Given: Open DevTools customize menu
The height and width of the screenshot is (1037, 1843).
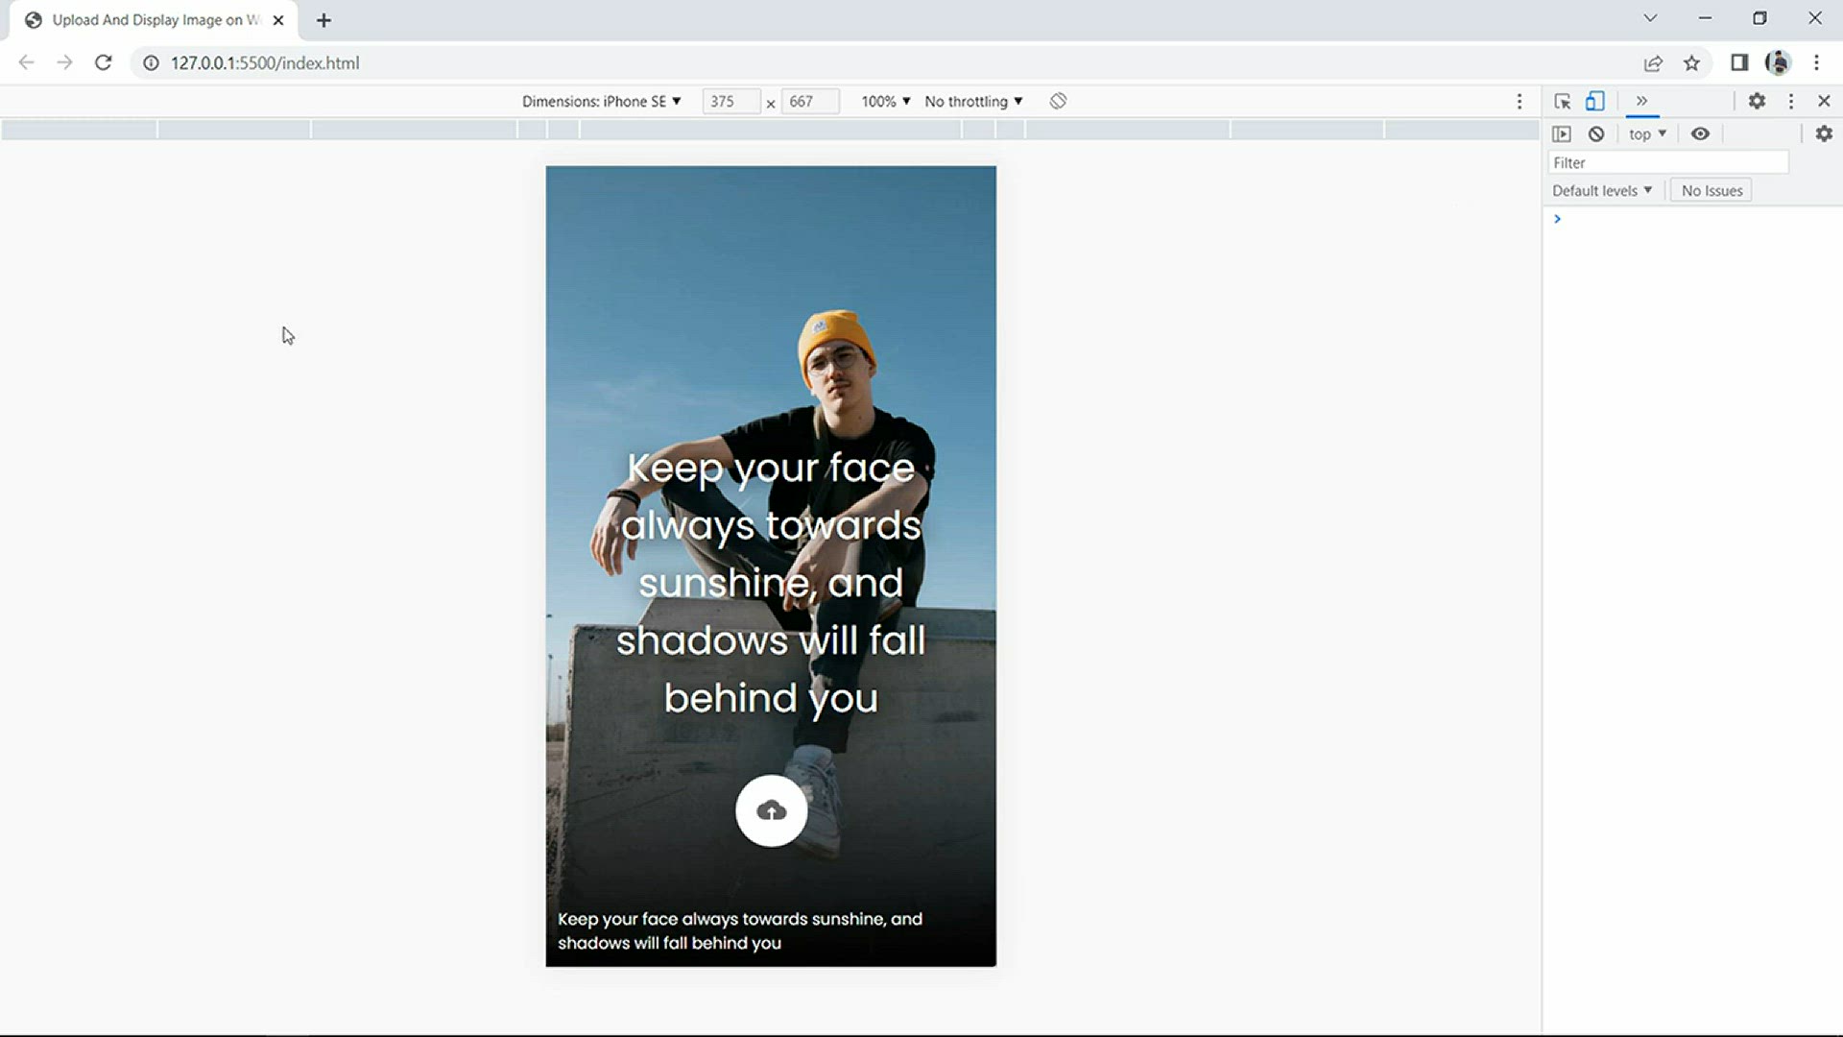Looking at the screenshot, I should [x=1790, y=101].
